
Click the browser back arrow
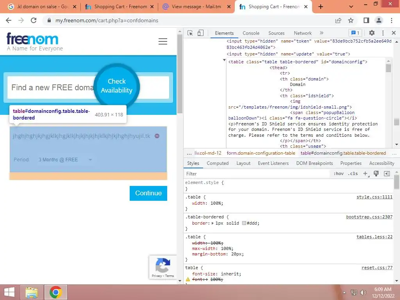point(9,20)
